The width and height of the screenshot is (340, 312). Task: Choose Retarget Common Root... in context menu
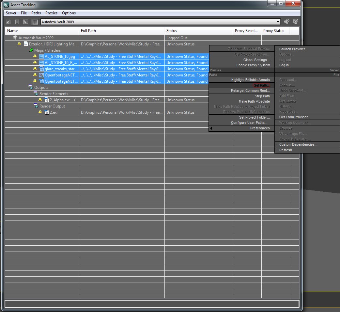tap(250, 90)
